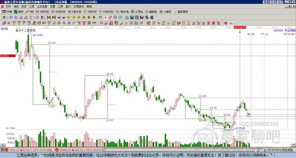Open the P数字表 tool
Screen dimensions: 296x158
[75, 12]
